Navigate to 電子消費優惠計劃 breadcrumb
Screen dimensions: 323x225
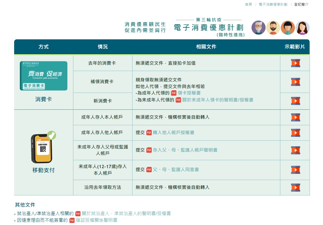click(x=273, y=4)
